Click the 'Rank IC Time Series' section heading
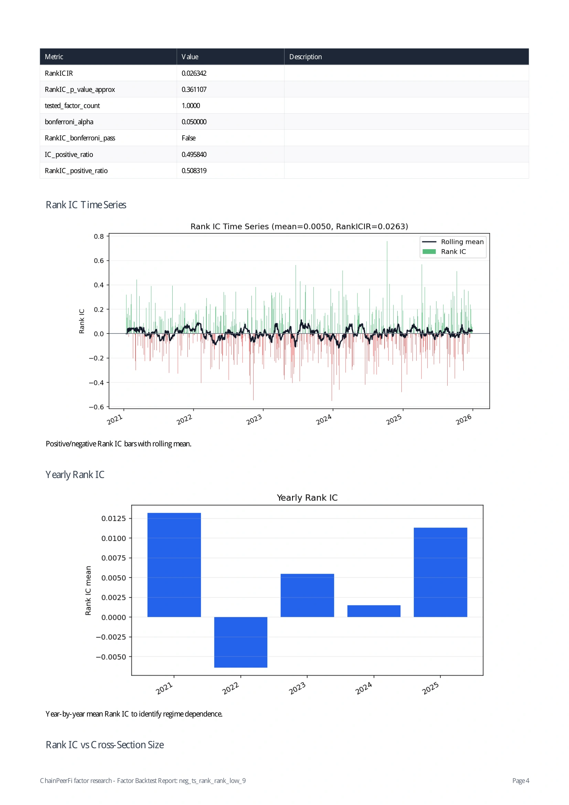The width and height of the screenshot is (569, 805). [86, 205]
